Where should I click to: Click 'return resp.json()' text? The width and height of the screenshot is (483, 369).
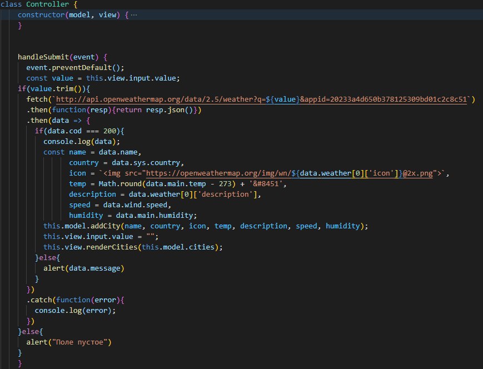[x=155, y=110]
